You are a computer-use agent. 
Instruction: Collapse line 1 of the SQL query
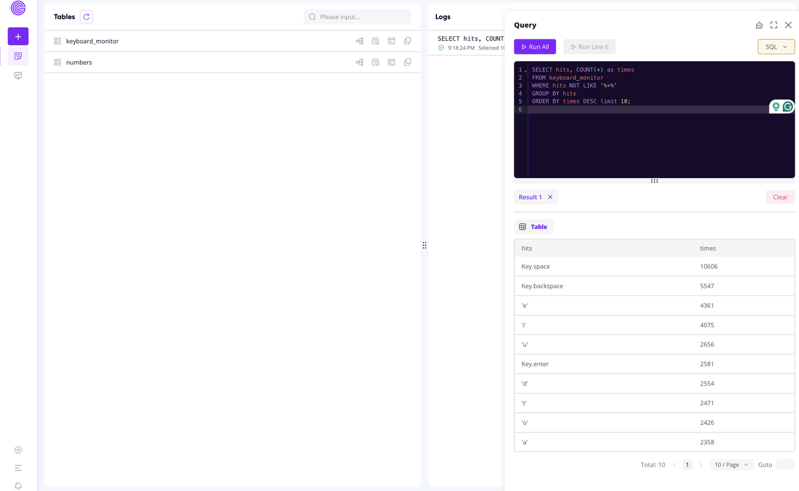coord(525,69)
